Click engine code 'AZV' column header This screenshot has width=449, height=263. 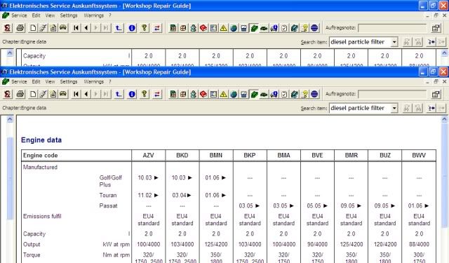click(x=148, y=156)
